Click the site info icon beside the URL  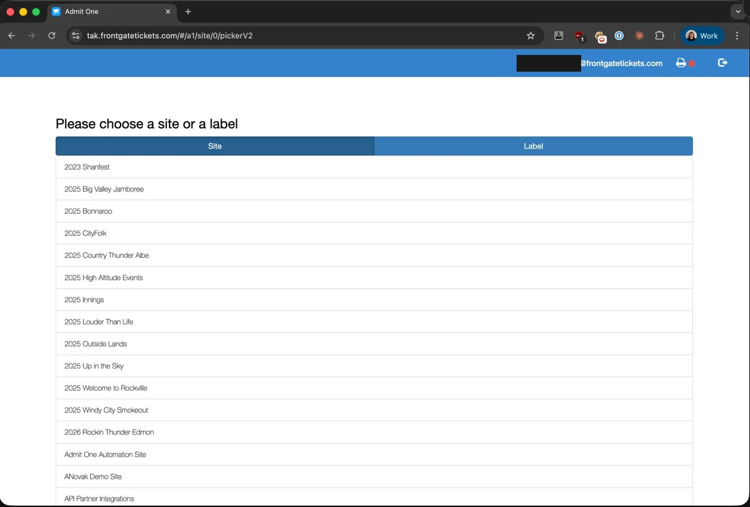point(75,36)
